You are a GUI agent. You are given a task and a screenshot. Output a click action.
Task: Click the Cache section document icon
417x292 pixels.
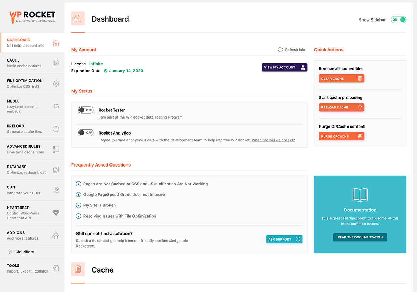tap(78, 269)
